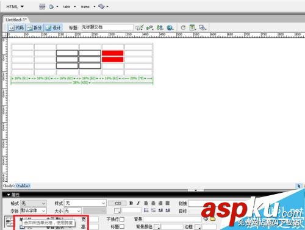Click the 宽 width input field

coord(94,219)
